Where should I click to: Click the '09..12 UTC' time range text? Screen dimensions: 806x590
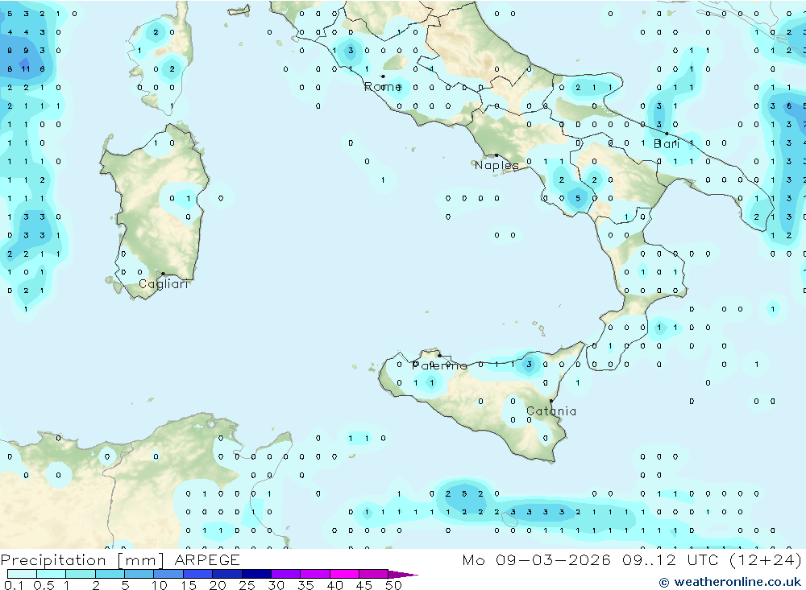click(x=669, y=559)
